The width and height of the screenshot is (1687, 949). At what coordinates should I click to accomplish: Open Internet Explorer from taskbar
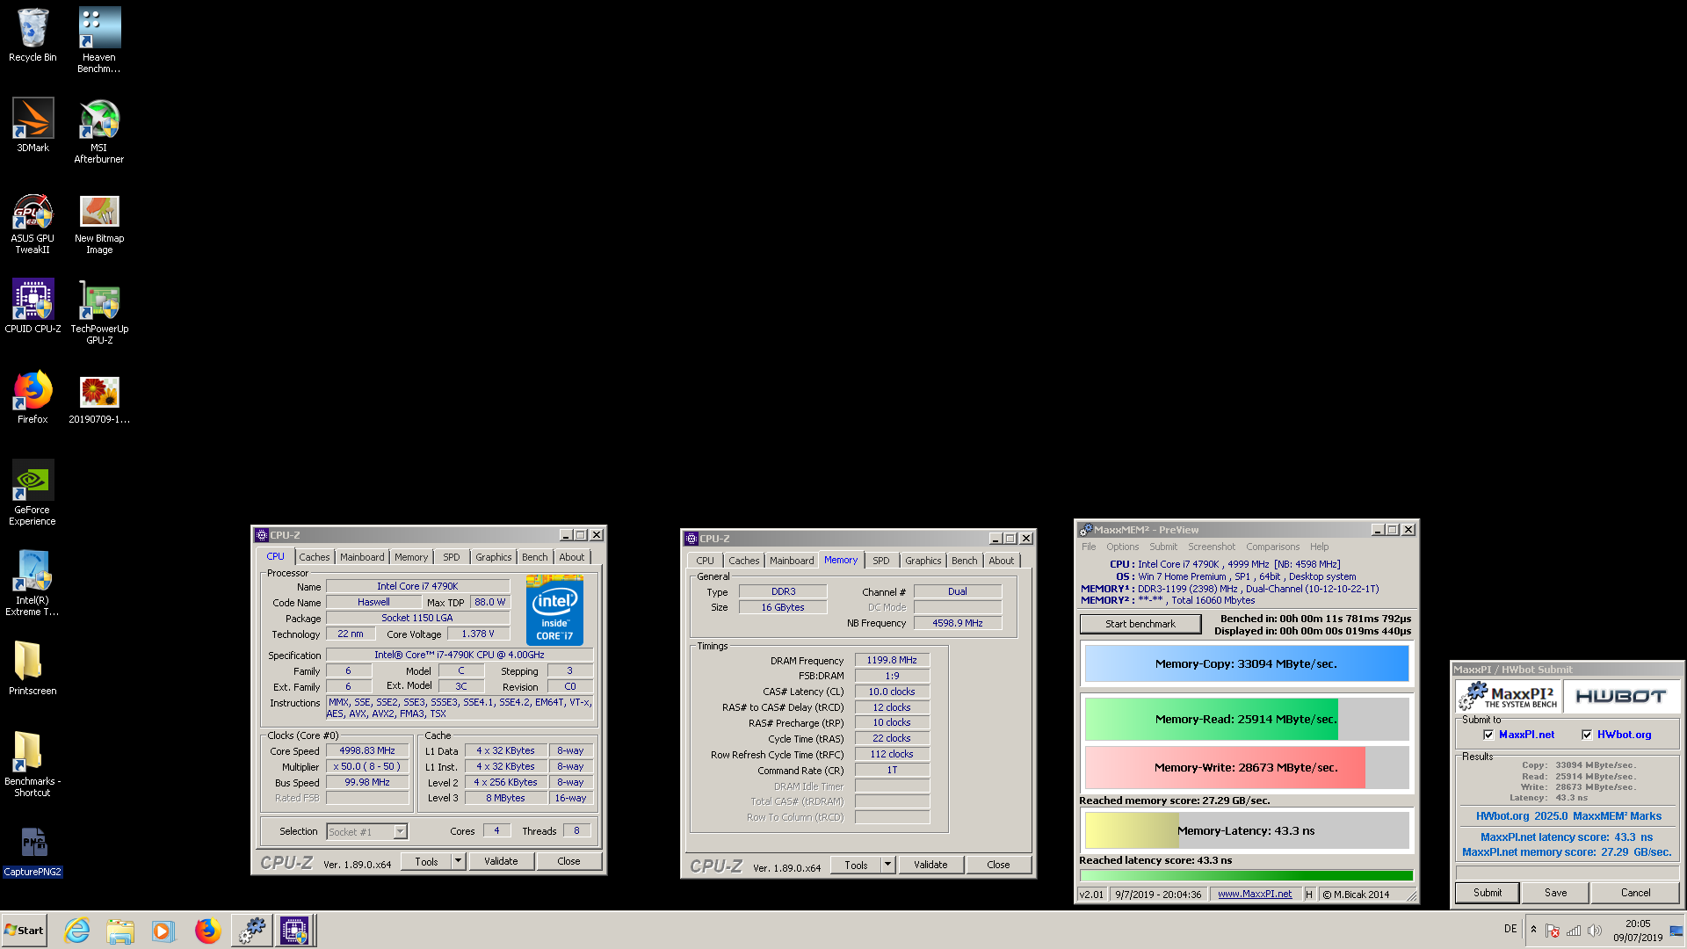(x=77, y=931)
